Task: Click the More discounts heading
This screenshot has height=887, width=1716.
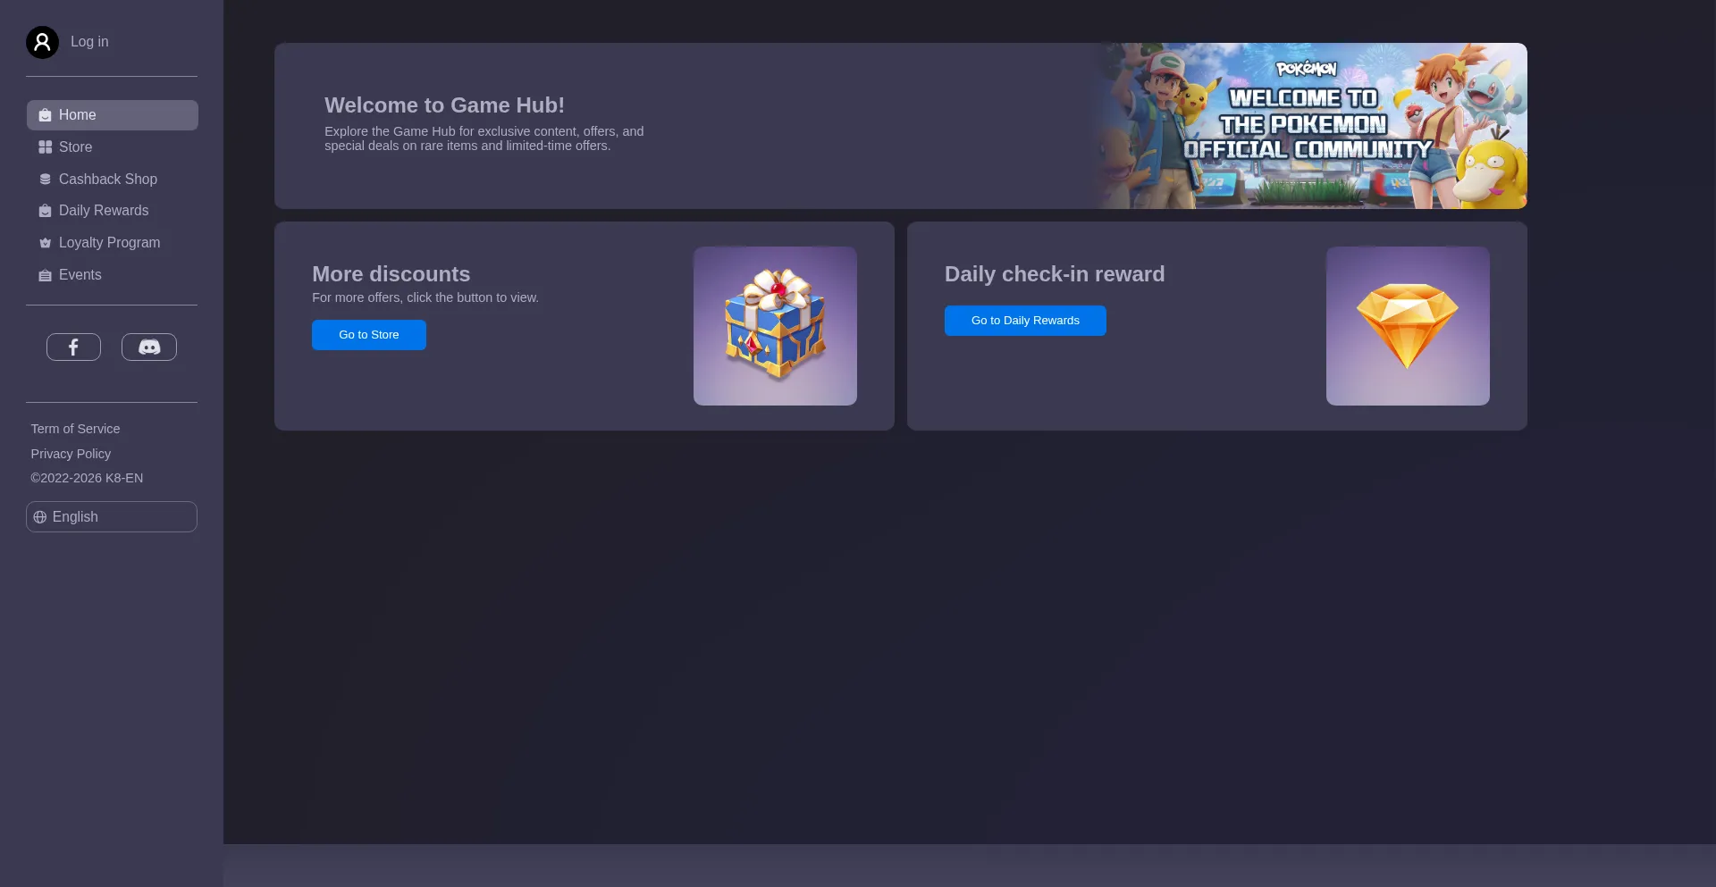Action: (x=391, y=274)
